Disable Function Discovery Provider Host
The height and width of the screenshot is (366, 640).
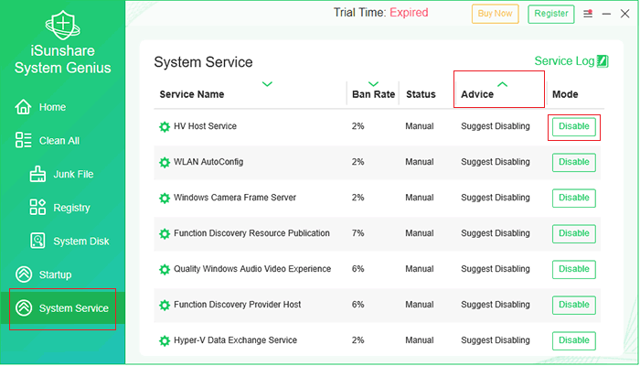click(574, 305)
